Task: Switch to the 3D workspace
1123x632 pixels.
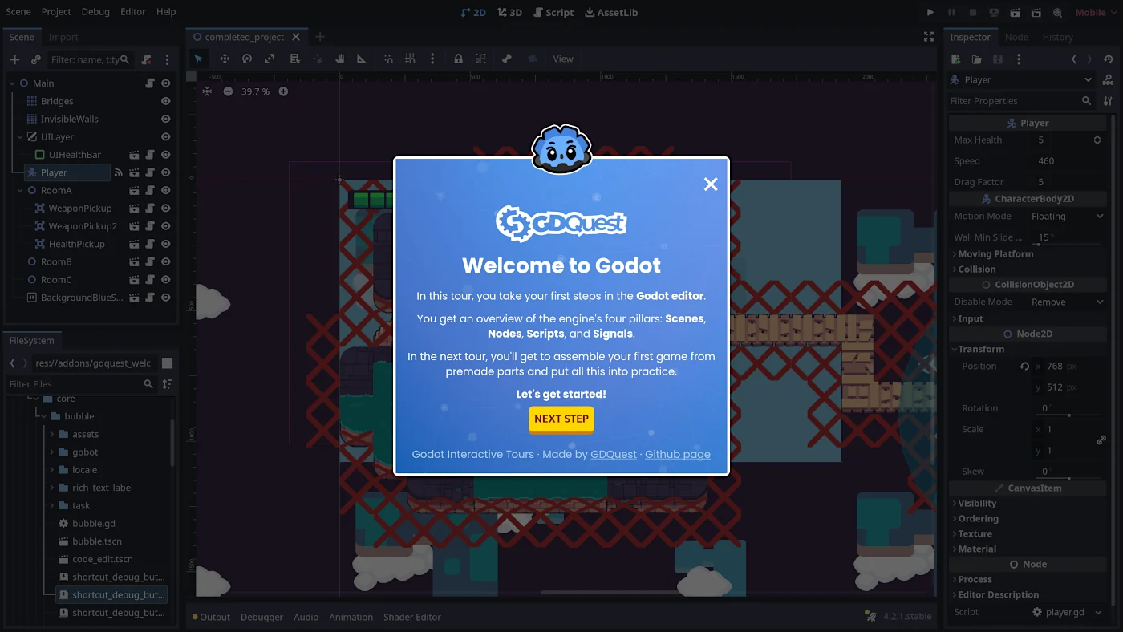Action: [x=509, y=13]
